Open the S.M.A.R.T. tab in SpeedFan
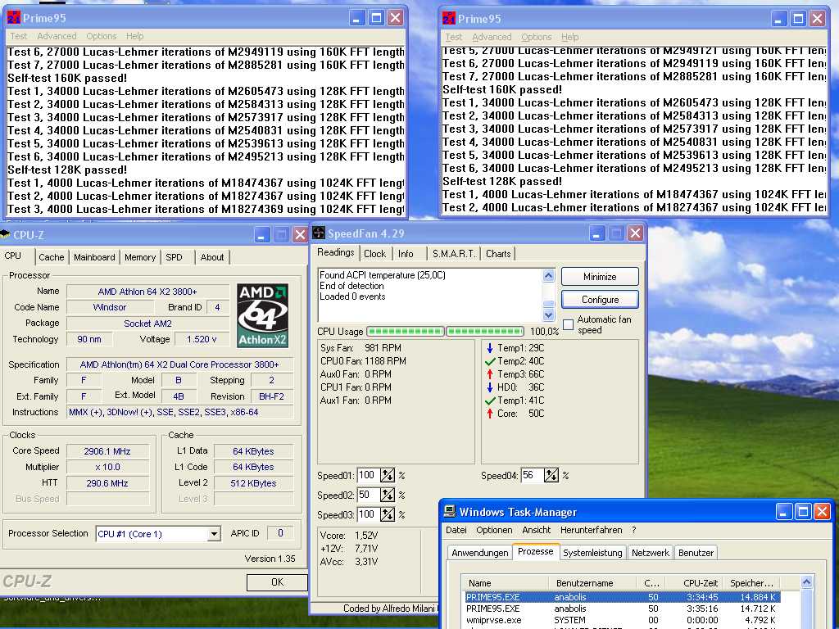839x629 pixels. [454, 254]
